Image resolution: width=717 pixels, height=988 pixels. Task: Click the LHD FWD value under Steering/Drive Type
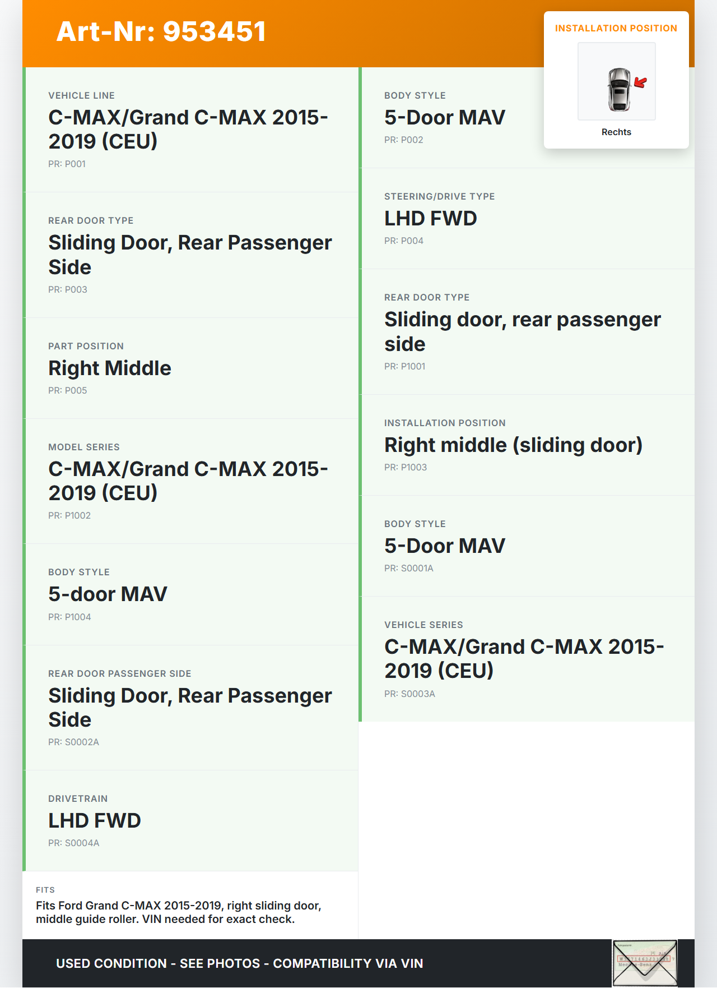[430, 219]
